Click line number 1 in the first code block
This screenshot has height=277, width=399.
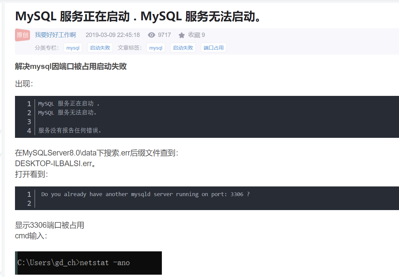(x=29, y=104)
